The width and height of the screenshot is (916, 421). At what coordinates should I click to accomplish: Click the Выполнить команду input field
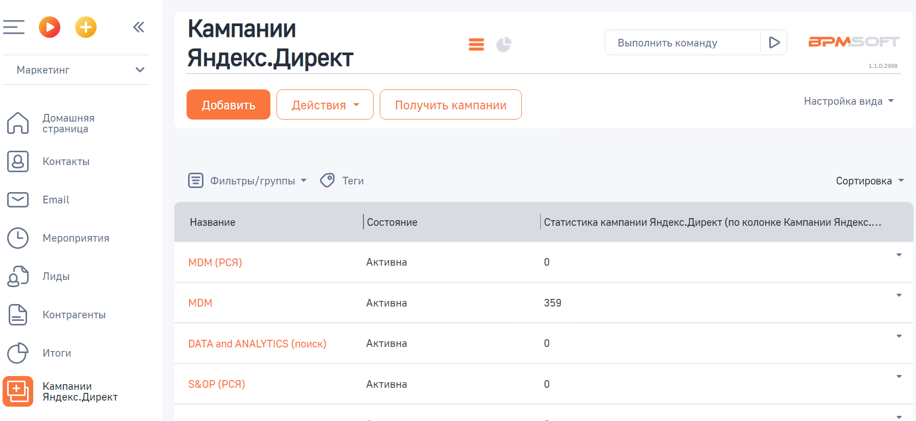click(682, 43)
